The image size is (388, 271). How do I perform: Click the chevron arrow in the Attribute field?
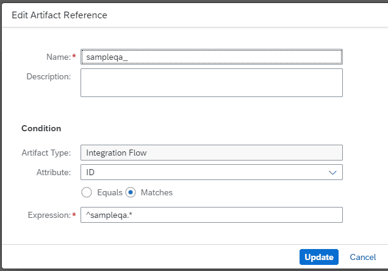pos(332,173)
